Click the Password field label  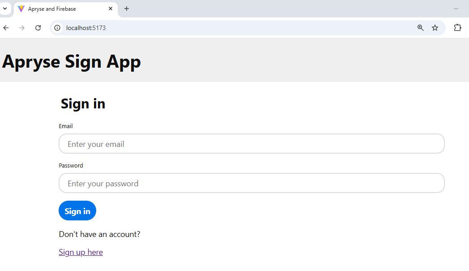pyautogui.click(x=71, y=166)
